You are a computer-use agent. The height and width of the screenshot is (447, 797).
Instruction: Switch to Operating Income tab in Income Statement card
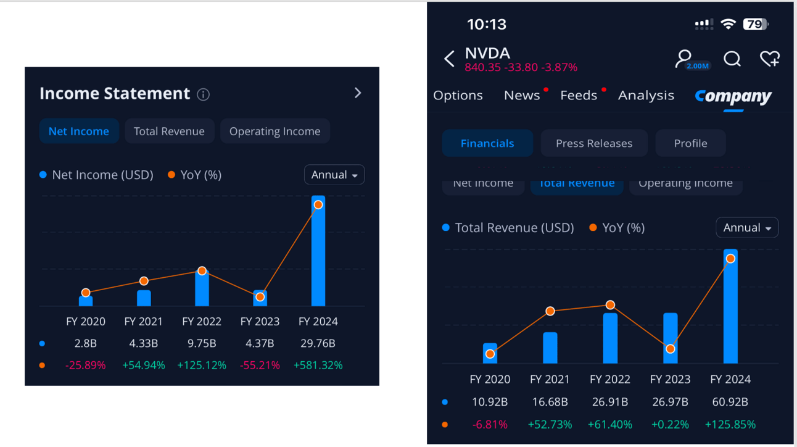(x=275, y=131)
